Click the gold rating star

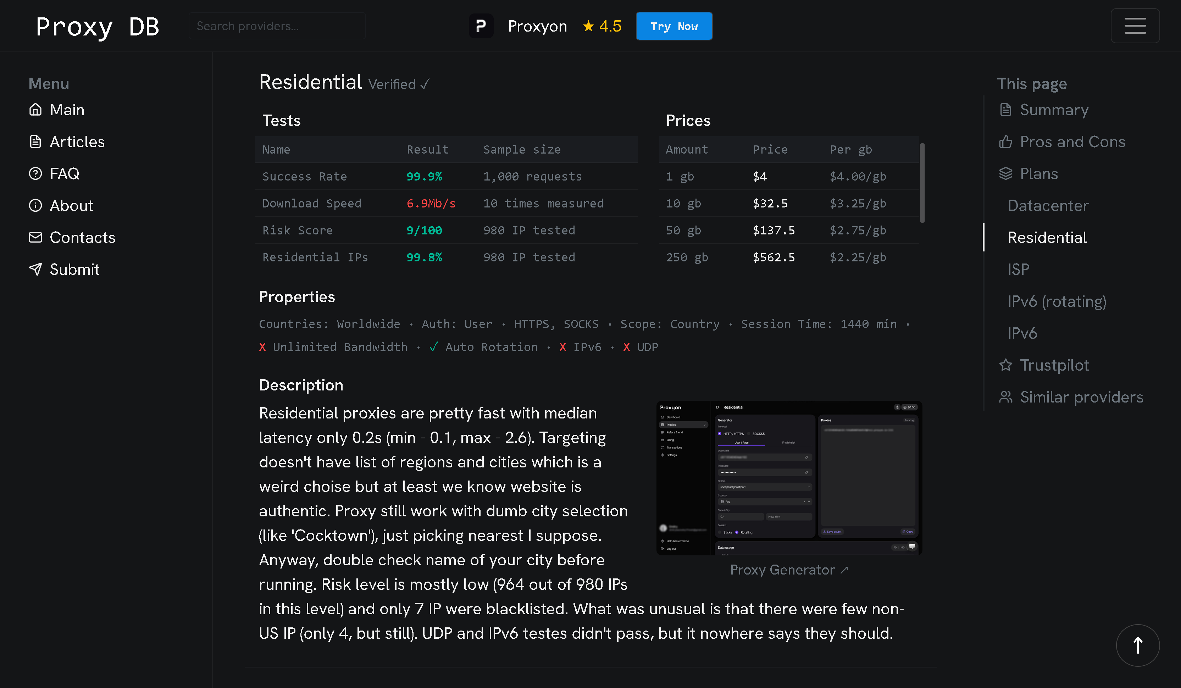click(588, 26)
